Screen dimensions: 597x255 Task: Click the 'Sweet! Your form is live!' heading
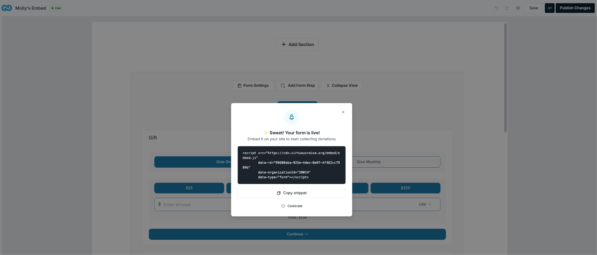[x=292, y=133]
